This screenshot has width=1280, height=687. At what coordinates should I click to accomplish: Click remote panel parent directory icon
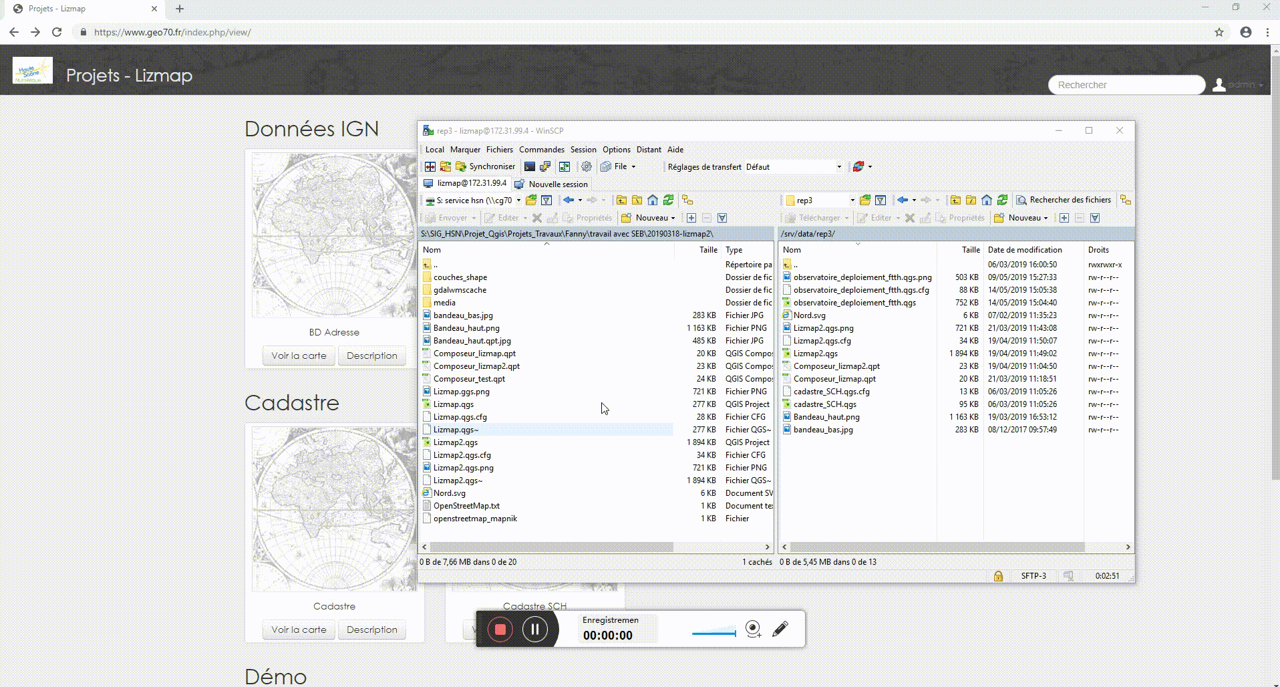pyautogui.click(x=955, y=200)
